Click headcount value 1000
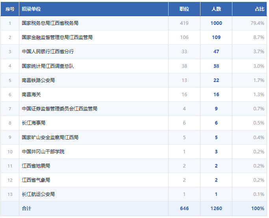 coord(216,23)
